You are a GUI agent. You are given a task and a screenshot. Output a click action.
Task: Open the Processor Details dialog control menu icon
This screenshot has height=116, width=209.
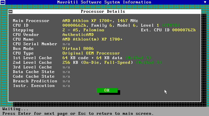pyautogui.click(x=10, y=12)
